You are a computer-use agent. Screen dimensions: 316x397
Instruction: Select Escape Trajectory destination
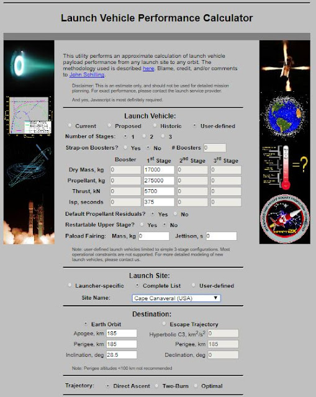(165, 324)
